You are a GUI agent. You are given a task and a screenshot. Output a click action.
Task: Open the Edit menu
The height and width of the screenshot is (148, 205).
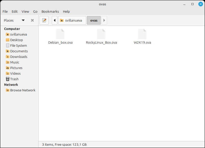15,12
